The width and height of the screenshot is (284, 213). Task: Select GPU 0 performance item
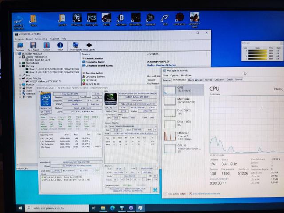[183, 148]
